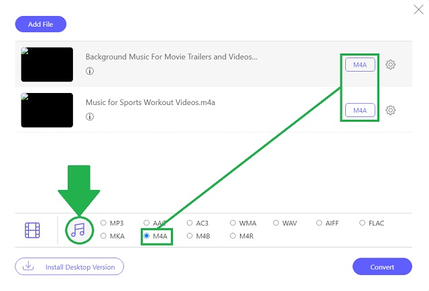Screen dimensions: 429x291
Task: Close the converter window with X
Action: 418,9
